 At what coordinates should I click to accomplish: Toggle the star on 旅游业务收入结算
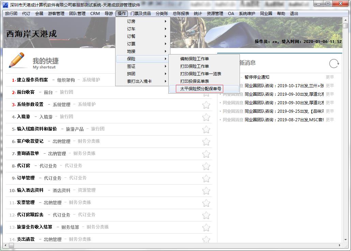[x=206, y=228]
